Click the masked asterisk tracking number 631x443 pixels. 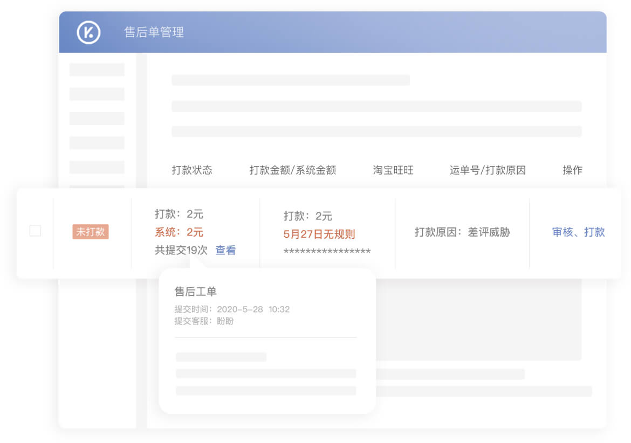327,252
